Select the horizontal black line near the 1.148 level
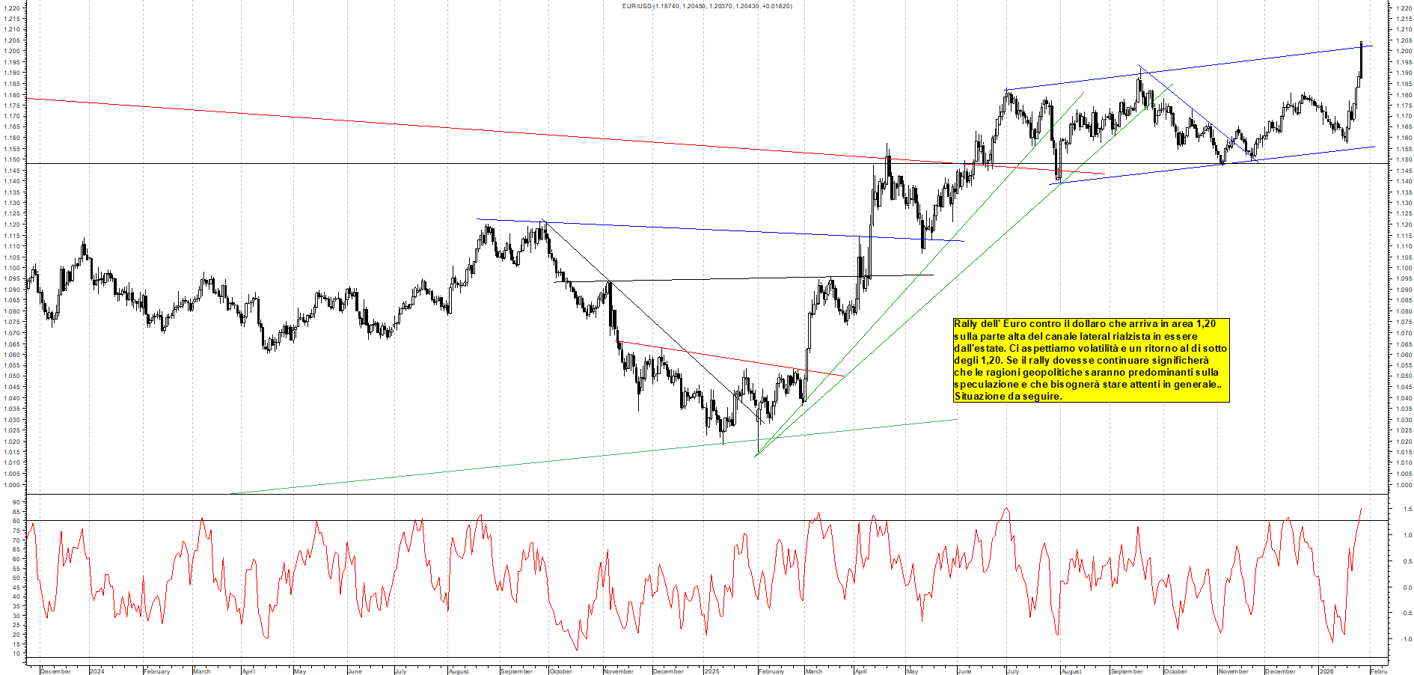Image resolution: width=1414 pixels, height=675 pixels. (449, 162)
